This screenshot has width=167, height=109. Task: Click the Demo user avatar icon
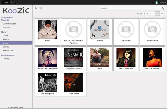pyautogui.click(x=157, y=2)
